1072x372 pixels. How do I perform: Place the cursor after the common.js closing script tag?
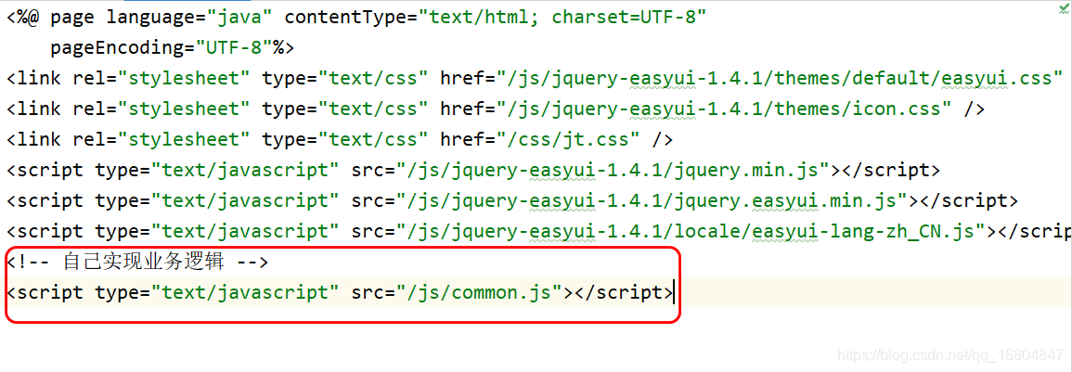point(674,292)
